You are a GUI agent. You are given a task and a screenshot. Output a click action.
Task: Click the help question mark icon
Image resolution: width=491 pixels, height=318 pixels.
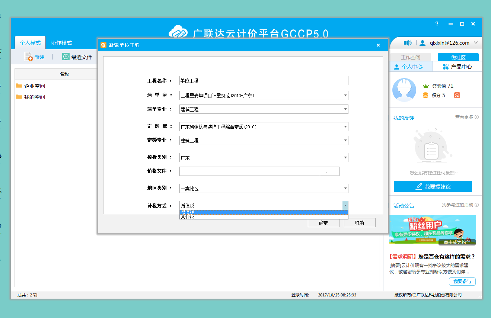coord(437,24)
